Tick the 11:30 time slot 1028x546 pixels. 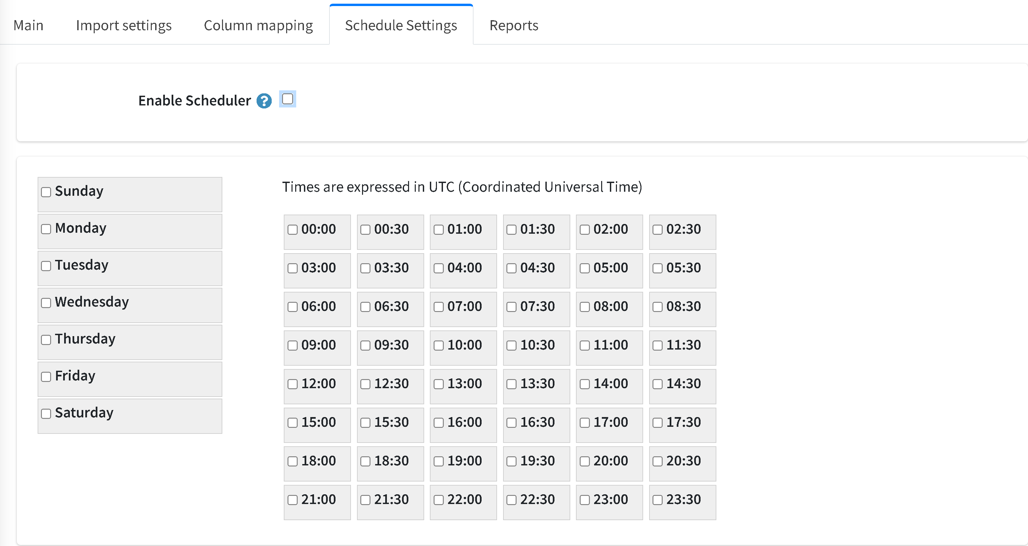click(658, 346)
